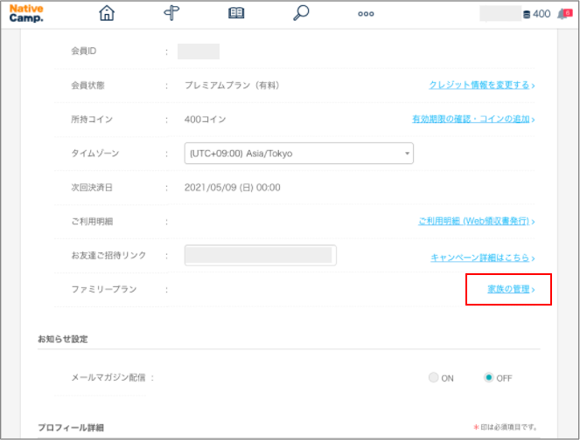Click the NativeCamp logo

26,13
